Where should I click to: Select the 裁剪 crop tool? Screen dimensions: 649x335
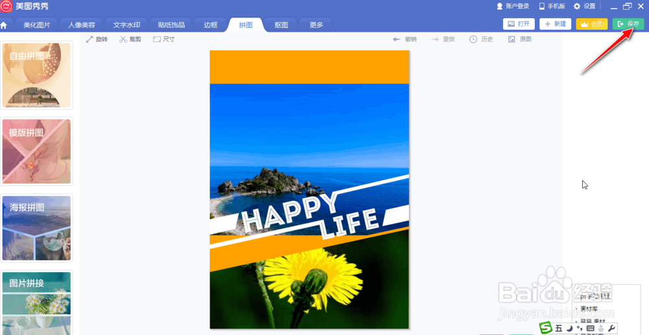click(130, 40)
